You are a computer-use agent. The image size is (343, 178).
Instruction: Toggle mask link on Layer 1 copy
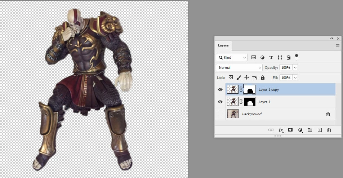tap(241, 89)
